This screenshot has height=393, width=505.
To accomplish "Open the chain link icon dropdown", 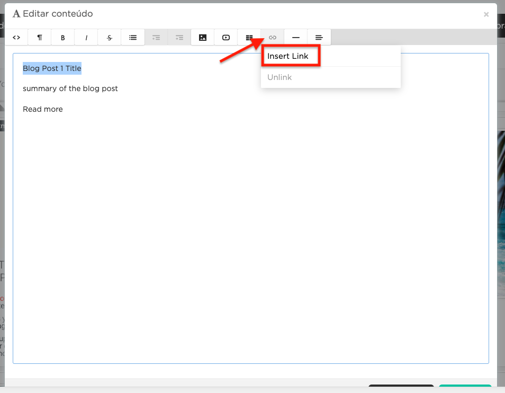I will coord(272,37).
